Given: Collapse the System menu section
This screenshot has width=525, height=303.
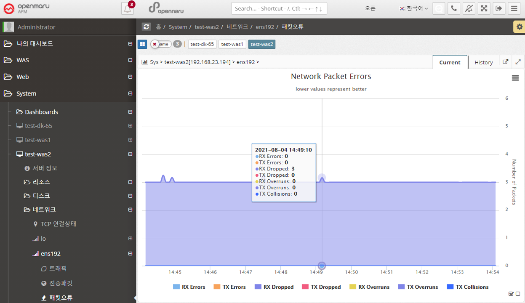Looking at the screenshot, I should [130, 93].
